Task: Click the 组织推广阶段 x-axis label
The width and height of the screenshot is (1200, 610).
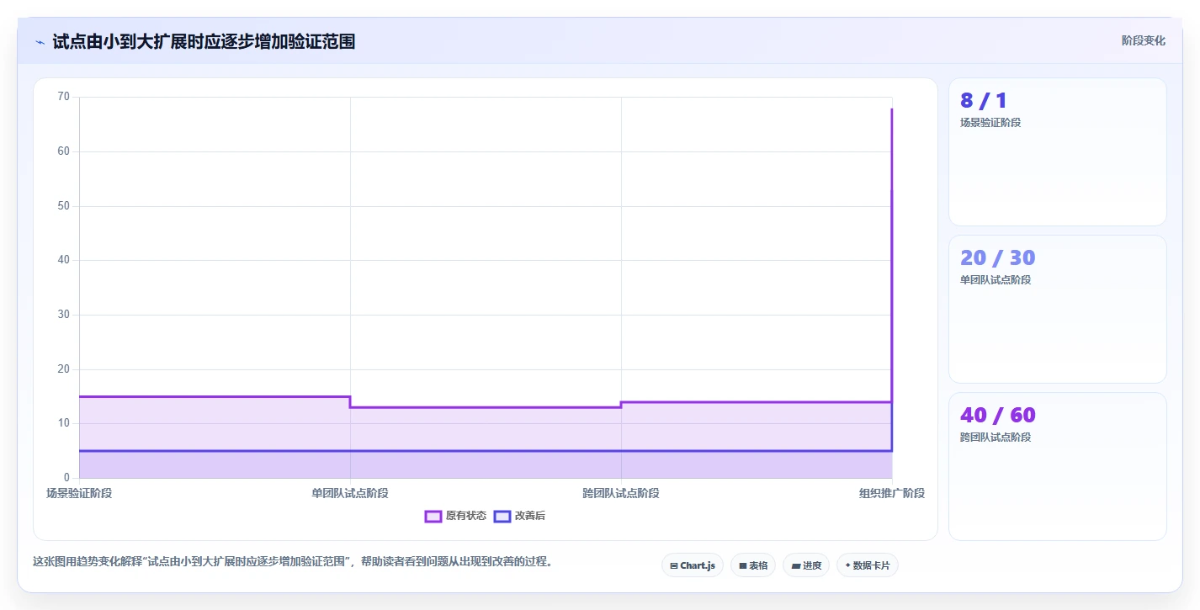Action: tap(892, 493)
